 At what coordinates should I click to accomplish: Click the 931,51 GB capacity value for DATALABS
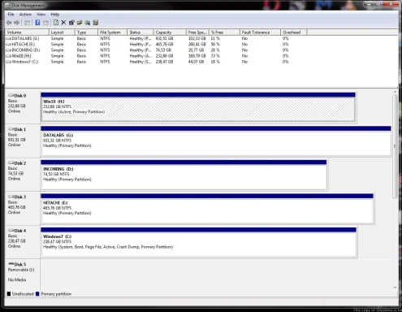[x=164, y=39]
